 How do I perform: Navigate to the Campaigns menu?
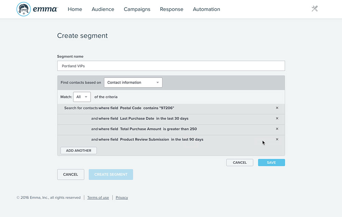pyautogui.click(x=137, y=9)
